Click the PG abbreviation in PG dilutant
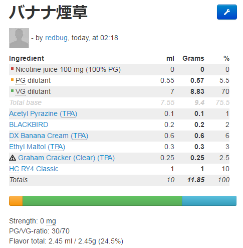The height and width of the screenshot is (248, 243). tap(21, 80)
